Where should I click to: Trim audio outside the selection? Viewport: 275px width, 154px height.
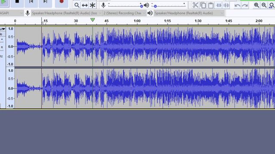click(219, 5)
